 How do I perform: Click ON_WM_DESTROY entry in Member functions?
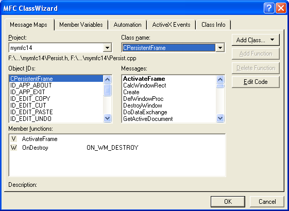tap(112, 148)
